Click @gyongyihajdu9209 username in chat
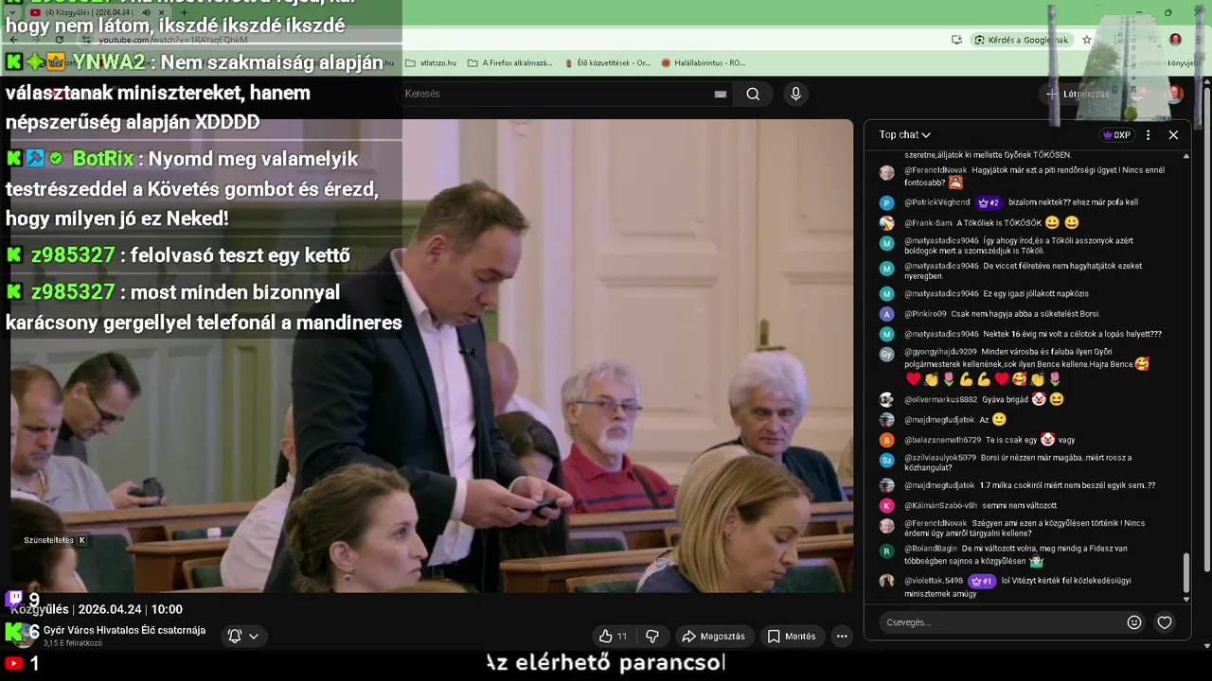Image resolution: width=1212 pixels, height=681 pixels. coord(940,352)
